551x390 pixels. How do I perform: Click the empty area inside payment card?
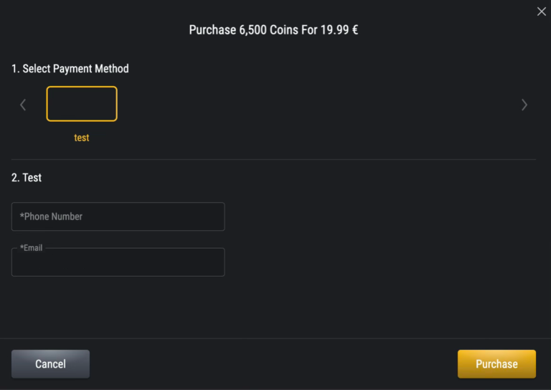pos(82,104)
